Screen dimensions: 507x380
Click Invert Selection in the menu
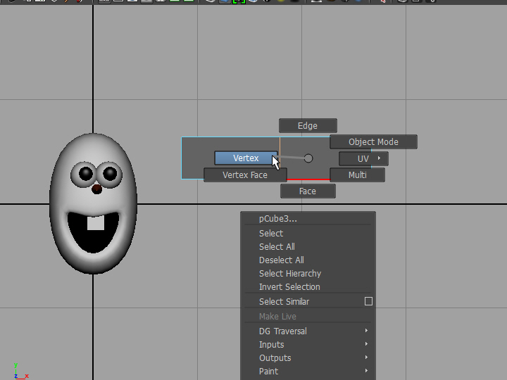click(289, 287)
